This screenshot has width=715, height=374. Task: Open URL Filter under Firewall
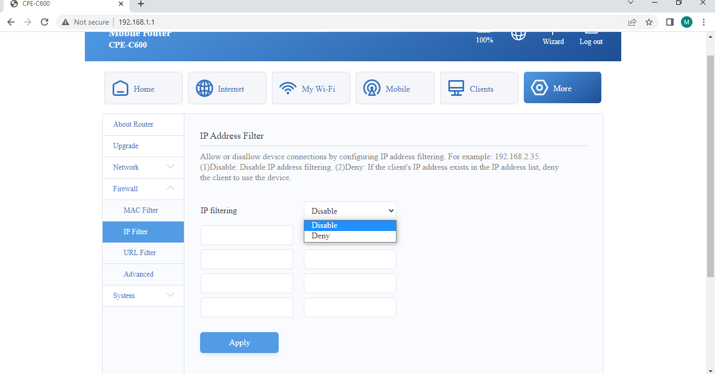click(144, 253)
